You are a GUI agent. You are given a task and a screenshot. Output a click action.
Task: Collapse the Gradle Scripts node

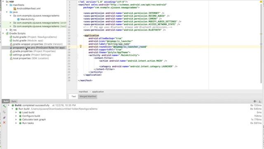tap(3, 34)
